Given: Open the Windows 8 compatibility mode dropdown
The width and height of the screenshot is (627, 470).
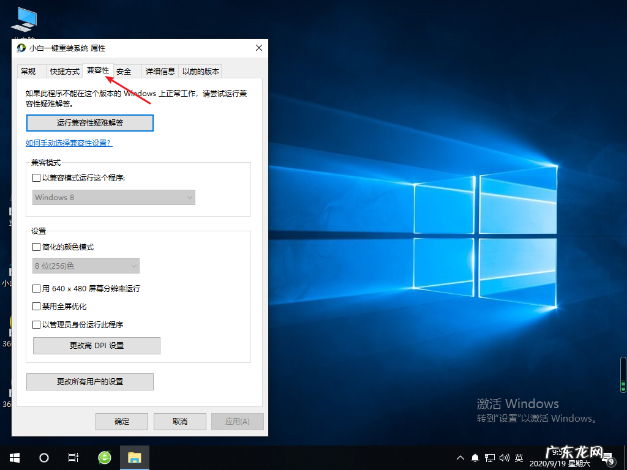Looking at the screenshot, I should (114, 197).
